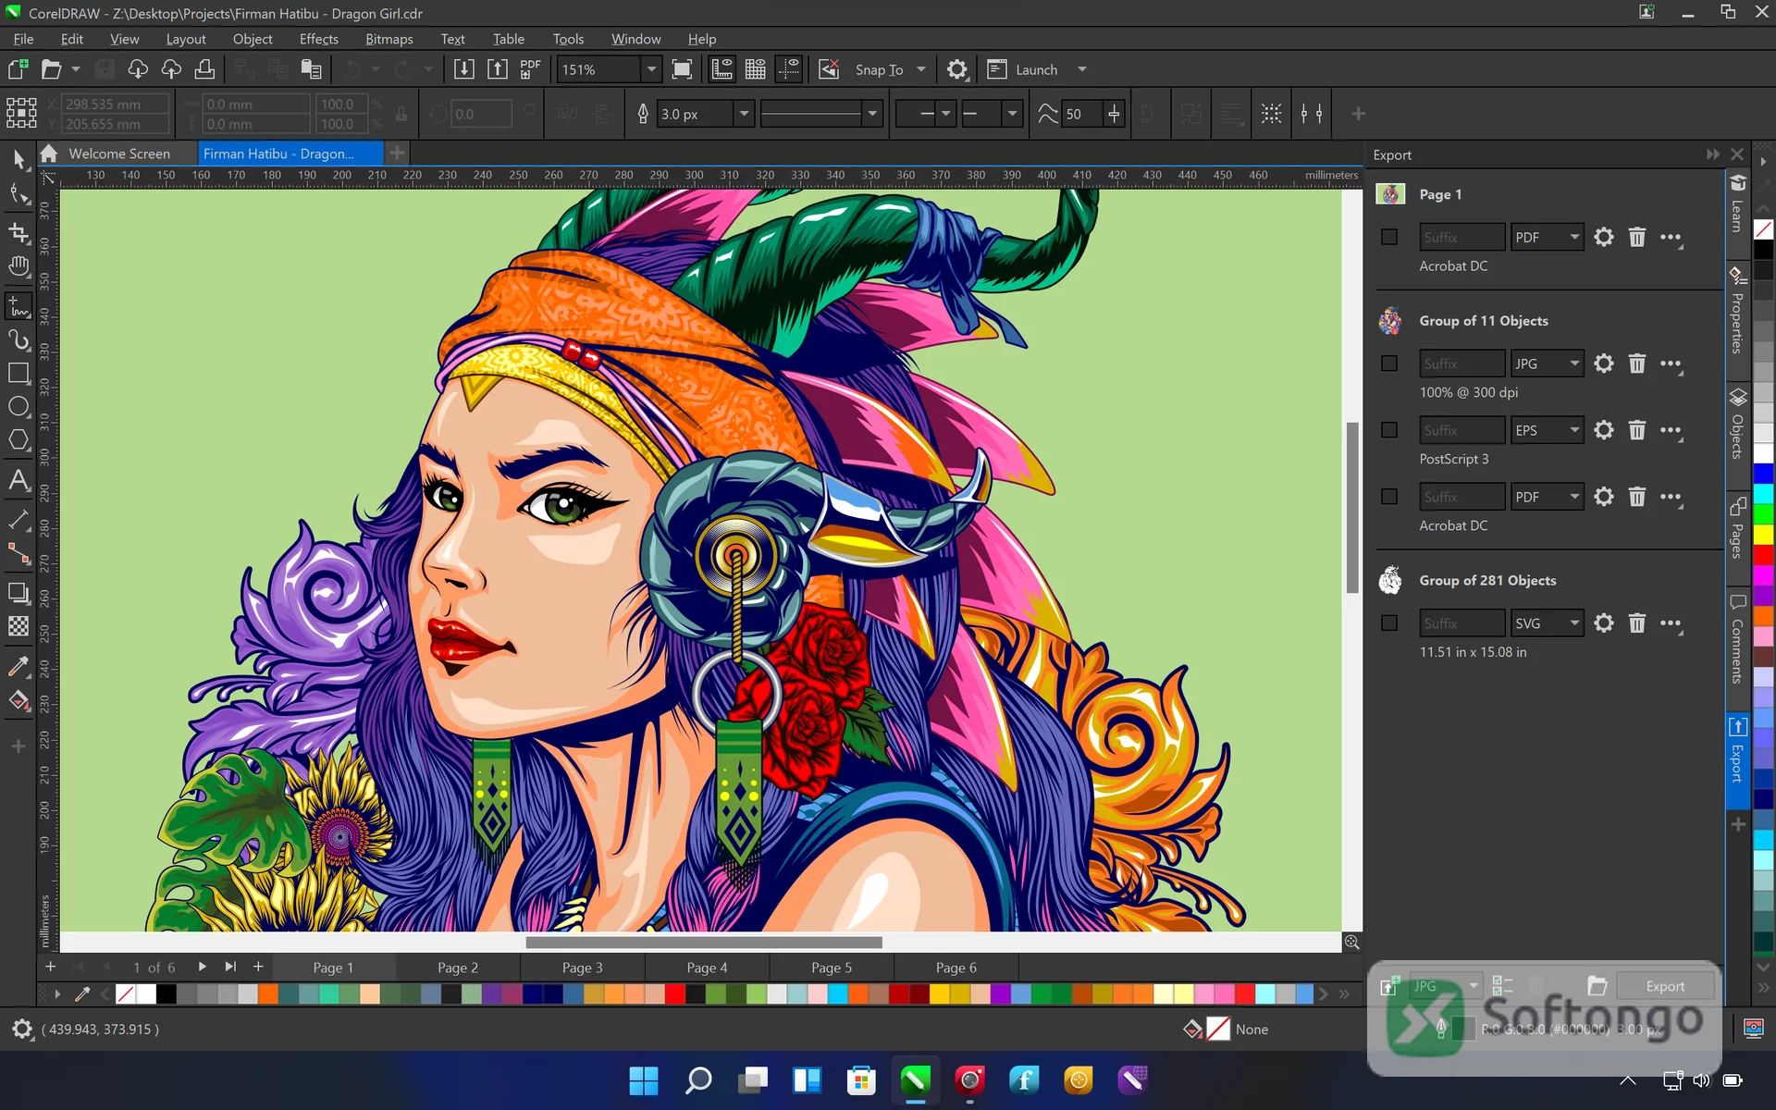1776x1110 pixels.
Task: Click the Suffix field for EPS export
Action: pos(1461,430)
